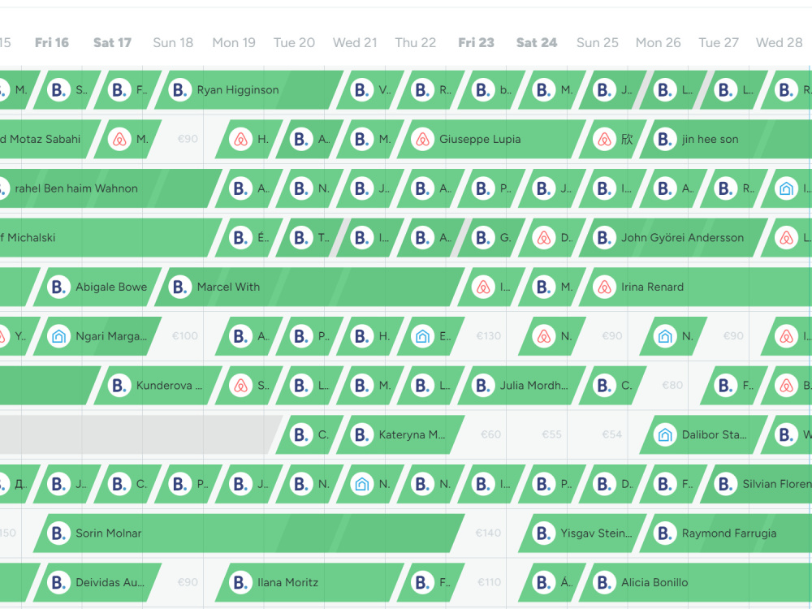Image resolution: width=812 pixels, height=609 pixels.
Task: Click house icon beside Dalibor Sta...
Action: pyautogui.click(x=664, y=434)
